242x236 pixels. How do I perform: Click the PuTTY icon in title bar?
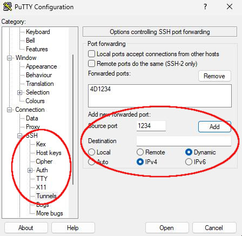[x=7, y=6]
